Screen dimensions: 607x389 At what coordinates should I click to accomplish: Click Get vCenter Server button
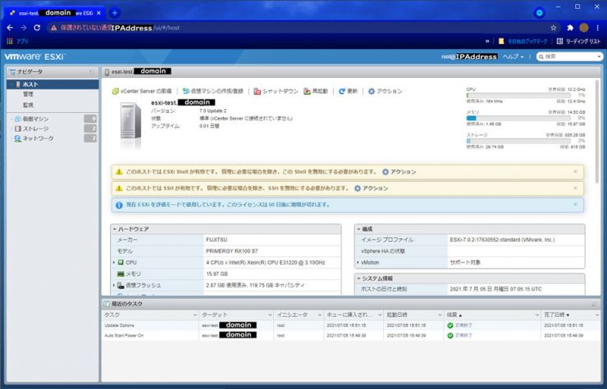click(142, 91)
